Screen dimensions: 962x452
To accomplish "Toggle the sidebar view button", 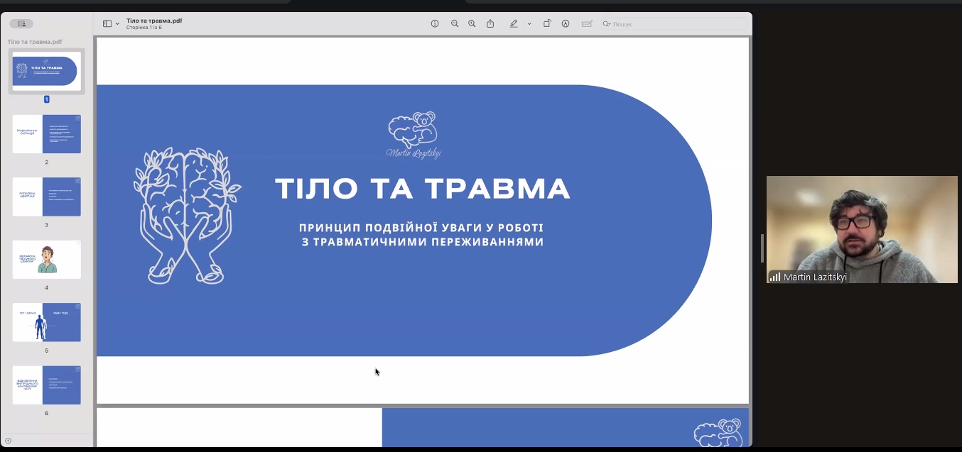I will pos(107,23).
